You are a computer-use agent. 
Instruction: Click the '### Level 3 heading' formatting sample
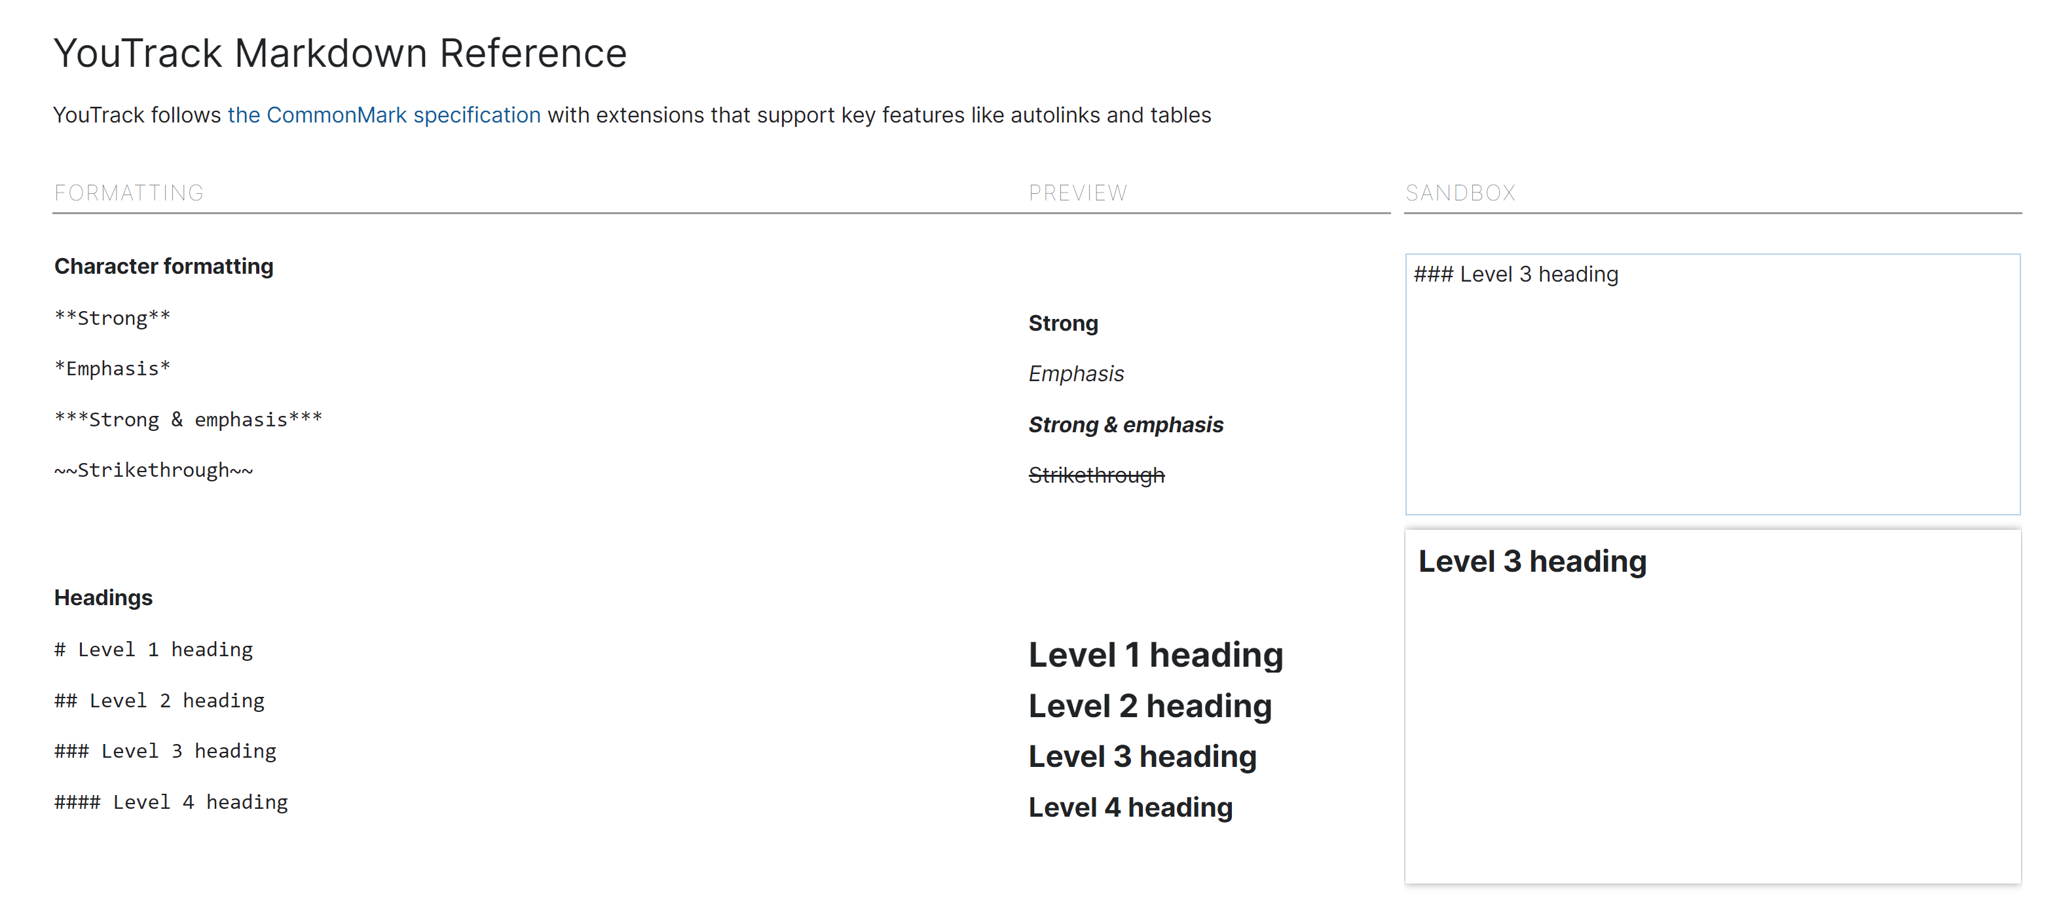(165, 751)
